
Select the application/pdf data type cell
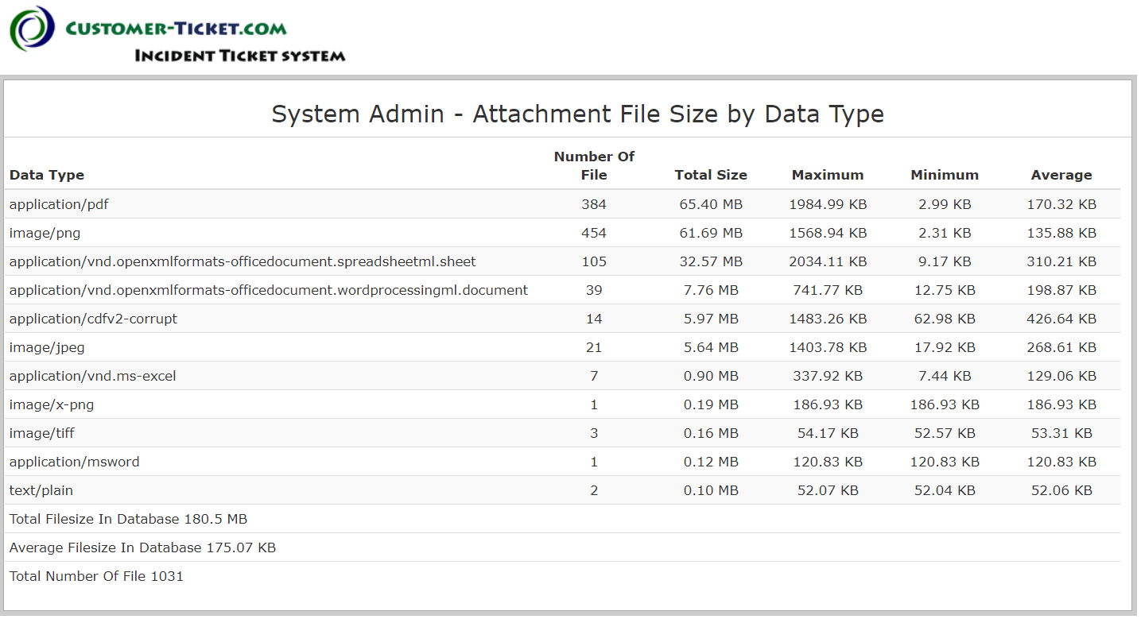click(x=59, y=204)
